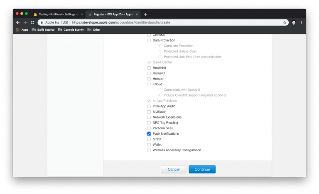
Task: Click the Cancel button
Action: click(x=173, y=170)
